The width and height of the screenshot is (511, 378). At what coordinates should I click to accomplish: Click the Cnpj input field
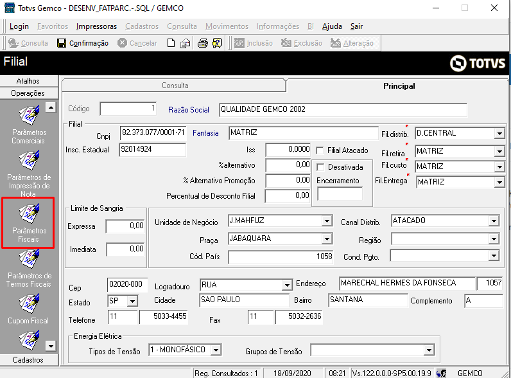click(153, 133)
